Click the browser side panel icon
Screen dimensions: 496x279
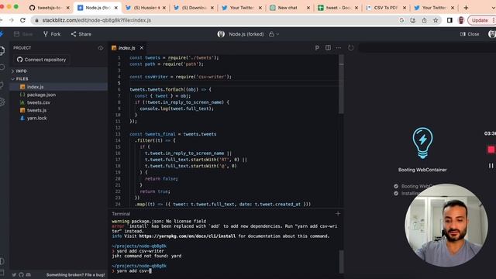click(449, 20)
